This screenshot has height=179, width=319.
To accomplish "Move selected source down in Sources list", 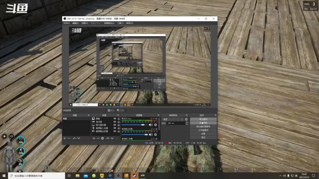I will tap(112, 138).
